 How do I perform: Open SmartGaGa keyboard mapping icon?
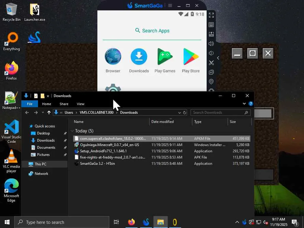pos(211,25)
